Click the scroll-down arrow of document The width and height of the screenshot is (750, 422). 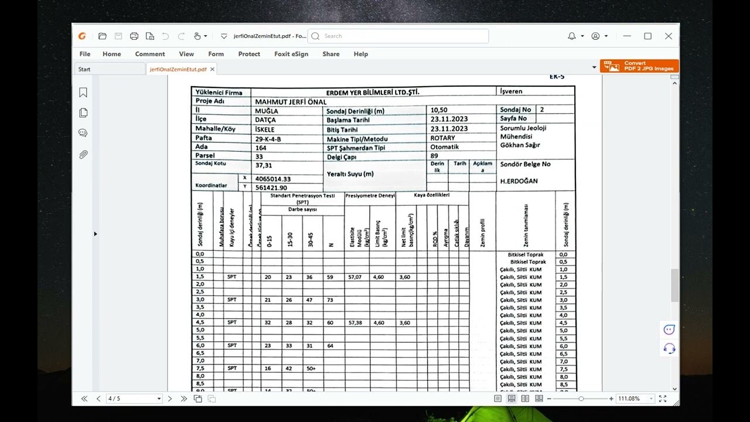(x=674, y=388)
